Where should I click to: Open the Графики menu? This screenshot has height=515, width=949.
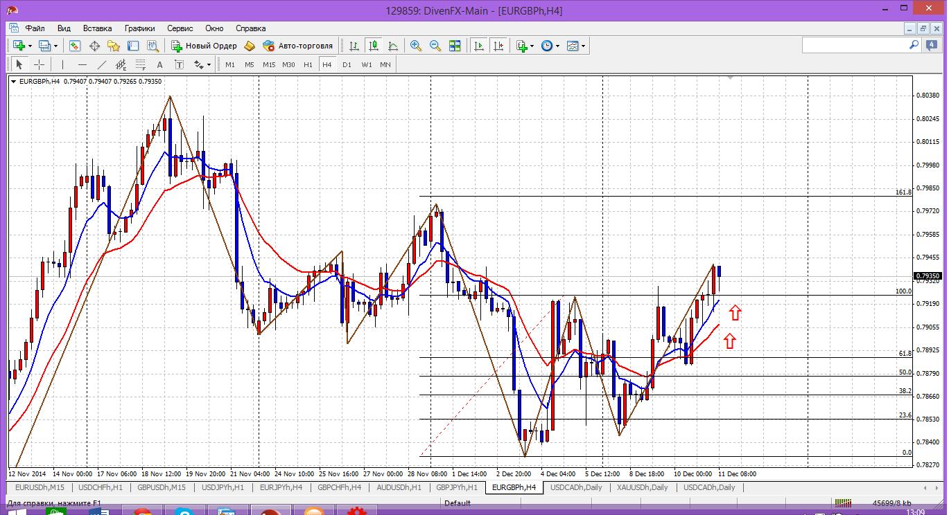[x=139, y=28]
